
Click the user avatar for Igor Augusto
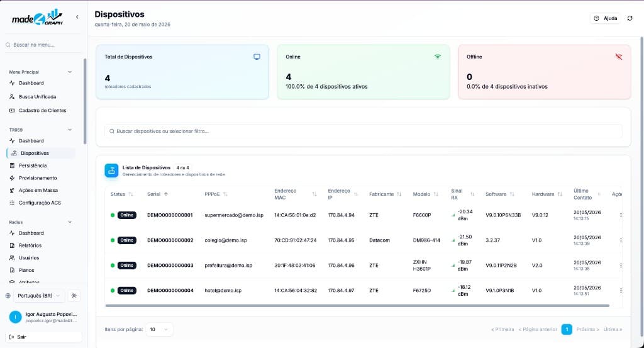pyautogui.click(x=15, y=317)
